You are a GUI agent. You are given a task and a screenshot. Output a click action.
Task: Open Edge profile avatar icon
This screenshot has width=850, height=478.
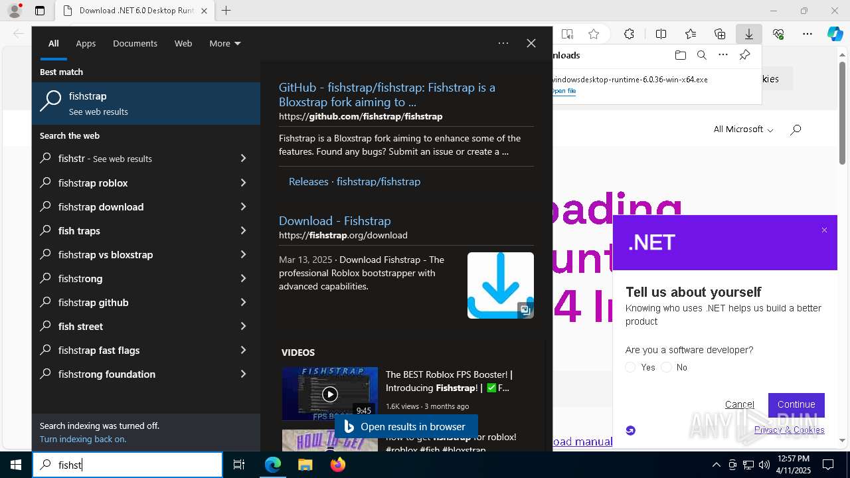pos(15,11)
